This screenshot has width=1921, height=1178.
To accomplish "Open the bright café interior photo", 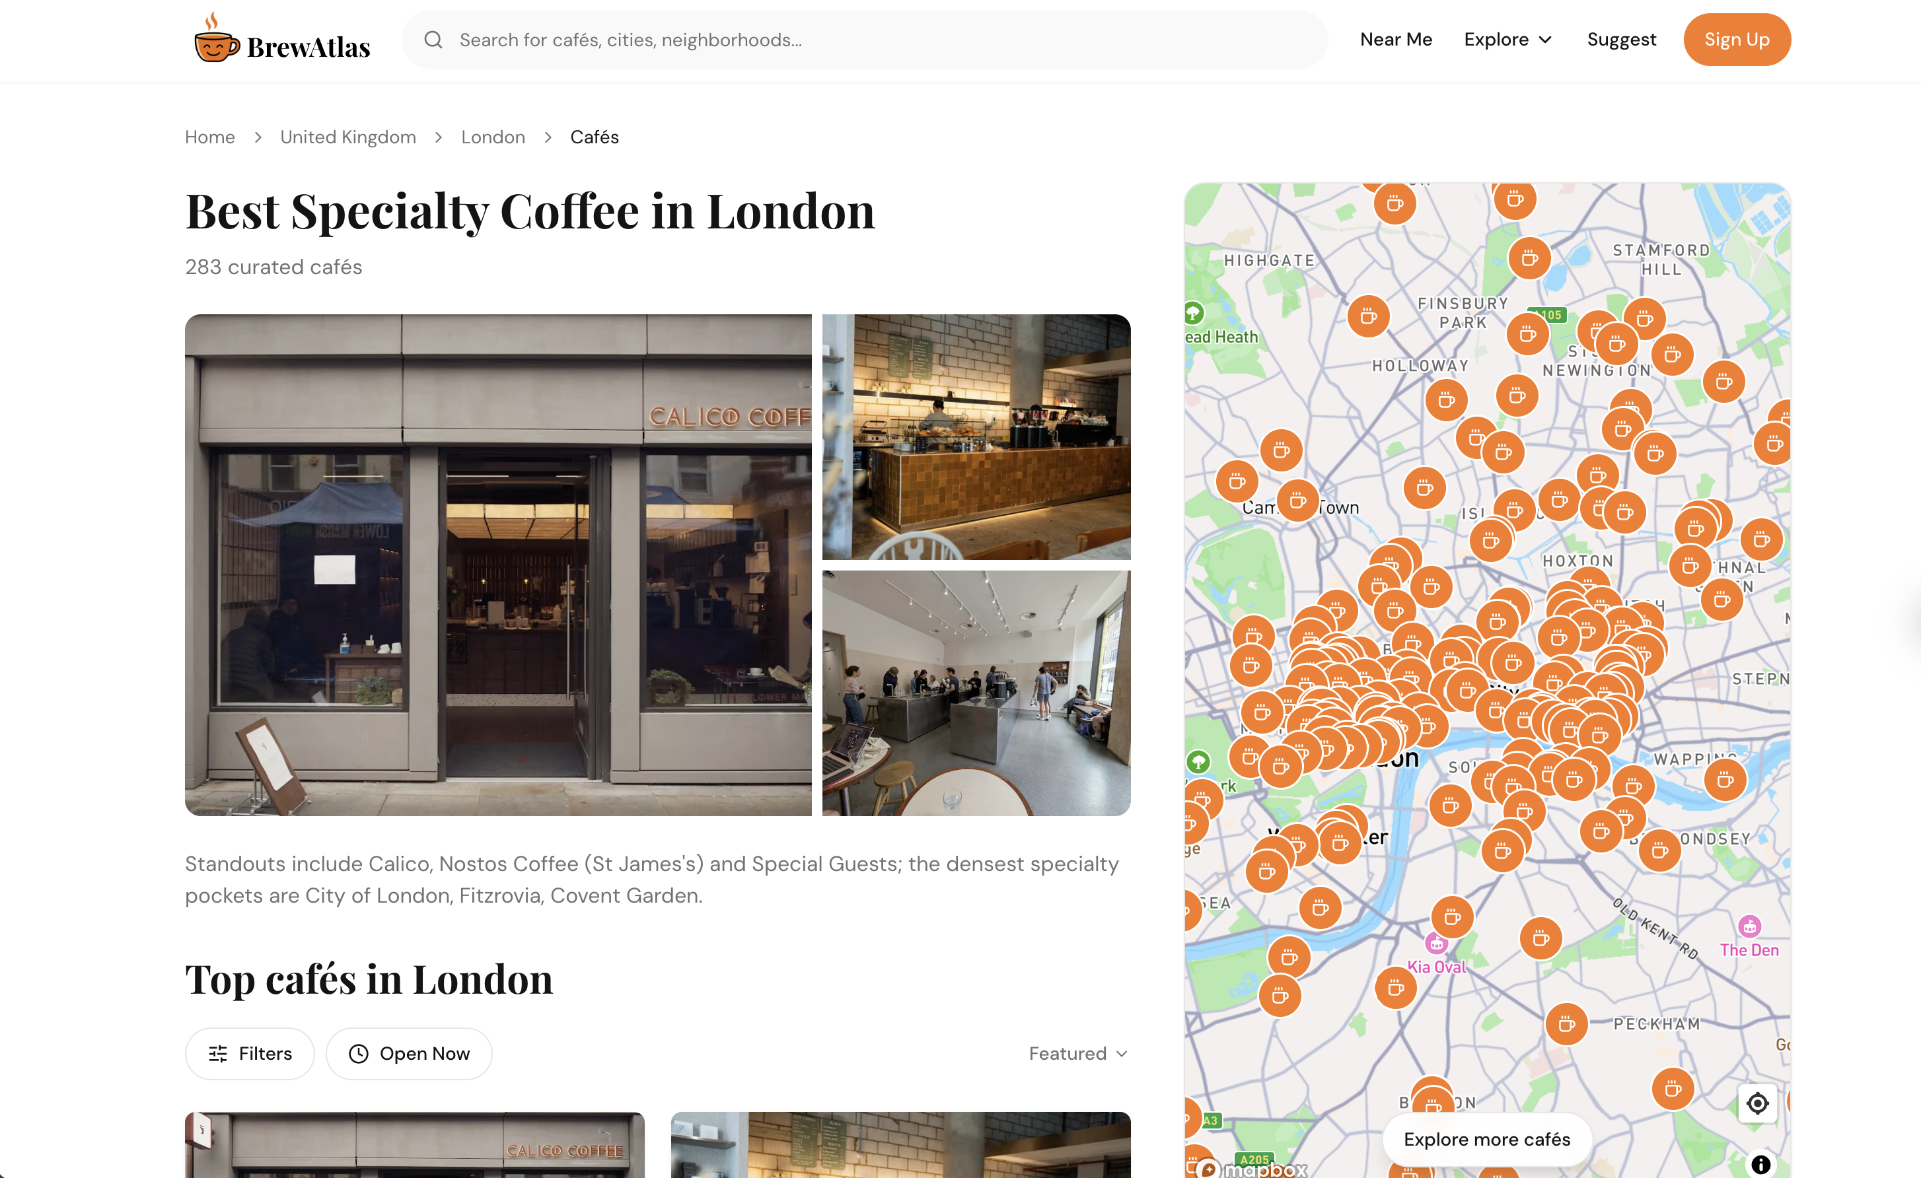I will pyautogui.click(x=976, y=693).
